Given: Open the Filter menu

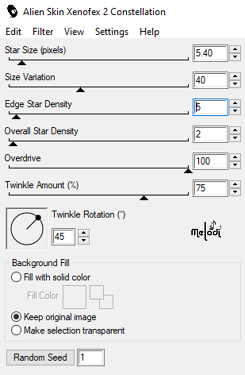Looking at the screenshot, I should pos(43,32).
